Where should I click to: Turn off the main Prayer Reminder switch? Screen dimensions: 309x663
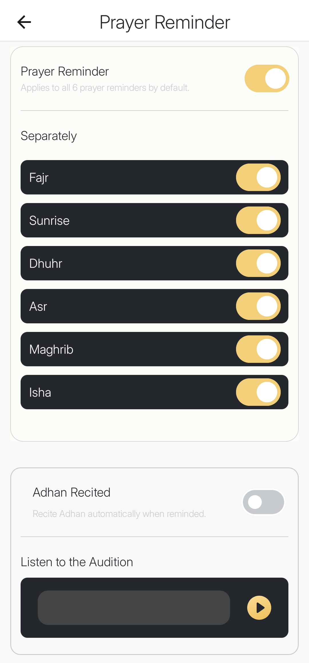point(267,78)
